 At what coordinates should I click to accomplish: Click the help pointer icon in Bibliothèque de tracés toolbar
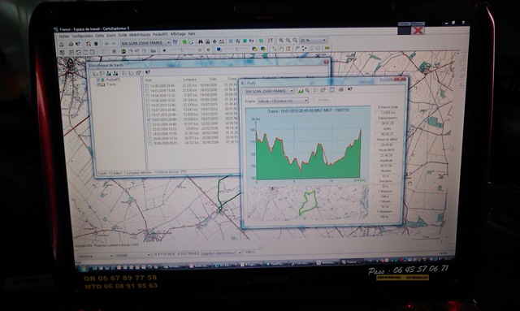tap(148, 72)
